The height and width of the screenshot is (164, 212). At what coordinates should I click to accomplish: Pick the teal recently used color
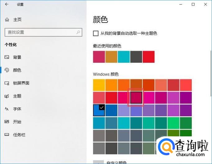(x=124, y=57)
